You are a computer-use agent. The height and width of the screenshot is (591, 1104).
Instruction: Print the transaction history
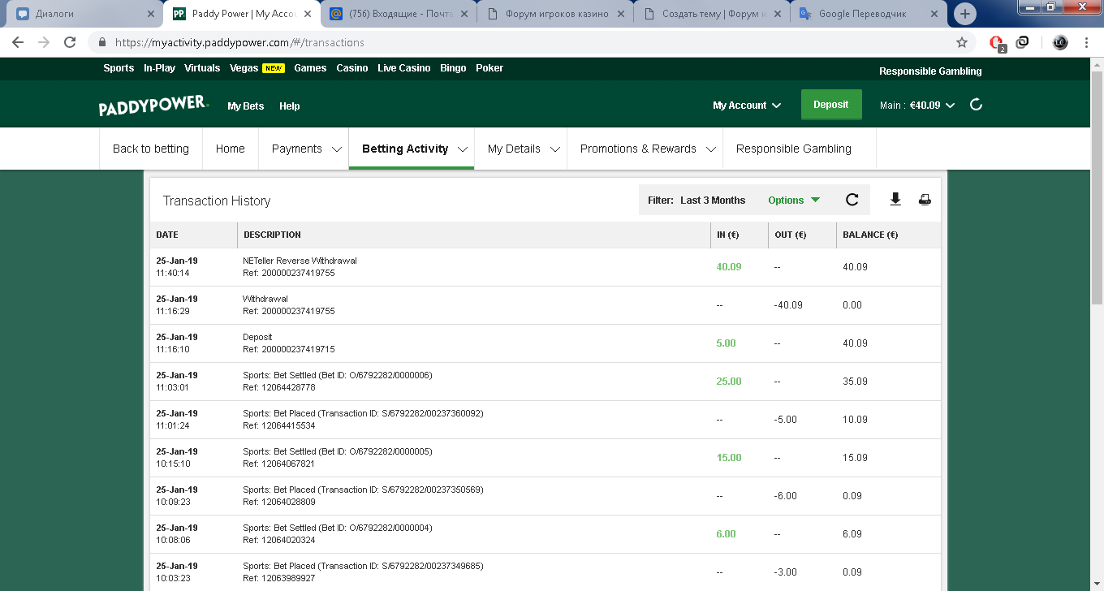click(925, 200)
